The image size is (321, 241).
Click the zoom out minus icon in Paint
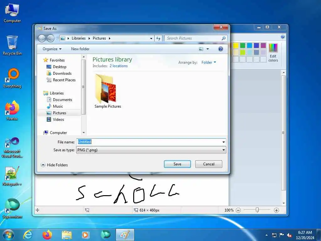pos(238,210)
